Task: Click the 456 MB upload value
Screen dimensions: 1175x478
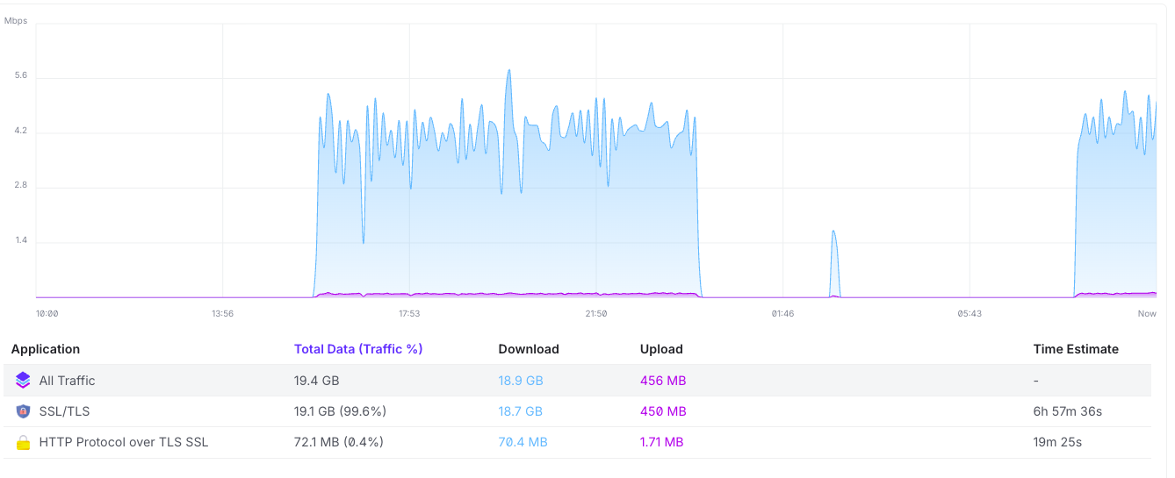Action: 663,381
